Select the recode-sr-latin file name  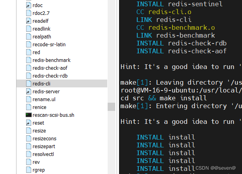[x=49, y=44]
